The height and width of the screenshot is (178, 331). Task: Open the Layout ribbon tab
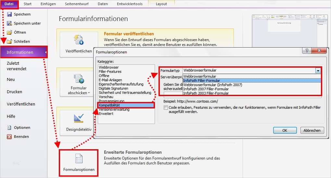[x=161, y=4]
